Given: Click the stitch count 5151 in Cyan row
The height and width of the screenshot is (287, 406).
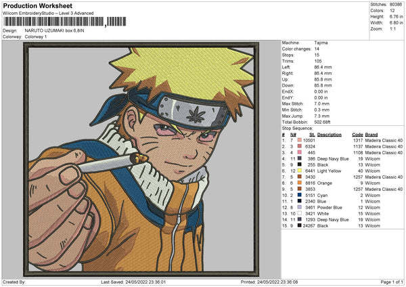Looking at the screenshot, I should [310, 196].
